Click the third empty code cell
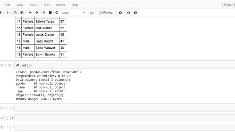This screenshot has height=132, width=235. pyautogui.click(x=125, y=127)
